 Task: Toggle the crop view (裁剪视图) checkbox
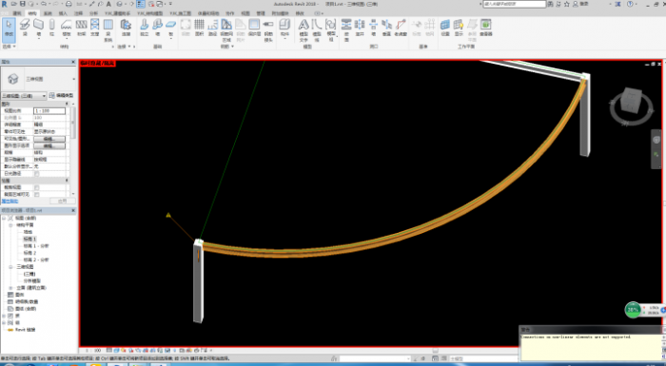(37, 187)
